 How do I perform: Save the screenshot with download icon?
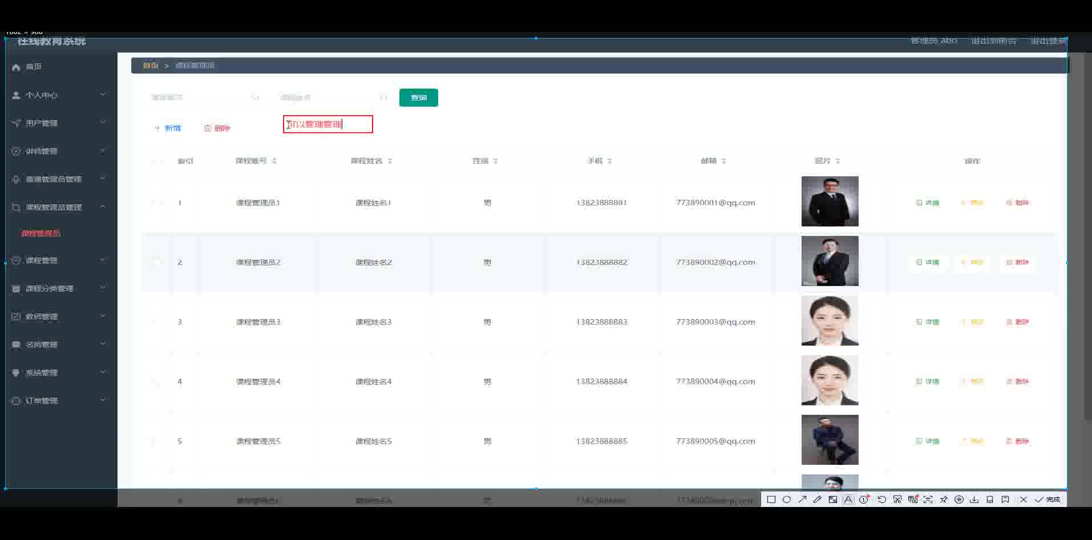click(974, 500)
